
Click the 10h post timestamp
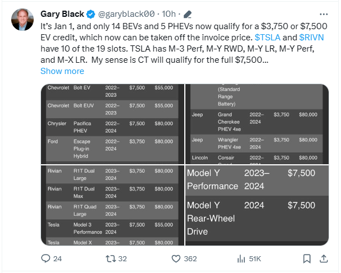point(167,13)
